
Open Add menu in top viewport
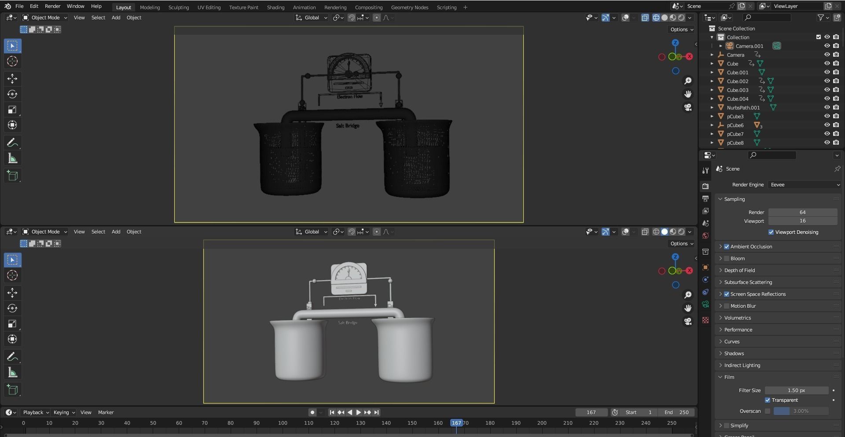(x=116, y=18)
